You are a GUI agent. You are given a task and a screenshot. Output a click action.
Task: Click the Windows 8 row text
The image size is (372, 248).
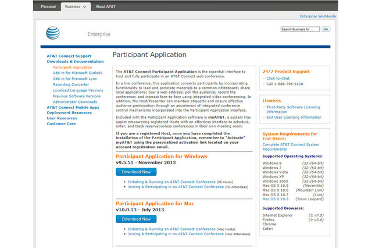pos(272,163)
